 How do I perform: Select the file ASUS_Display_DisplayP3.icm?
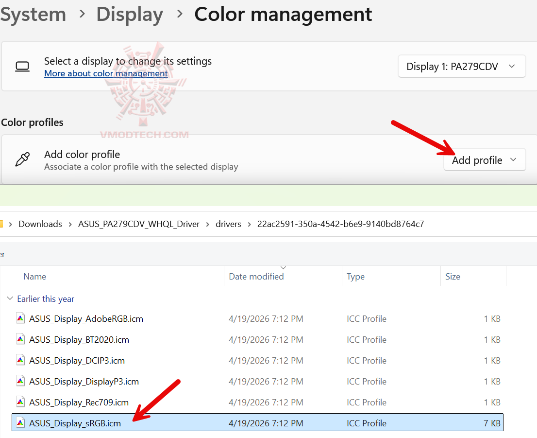click(257, 382)
